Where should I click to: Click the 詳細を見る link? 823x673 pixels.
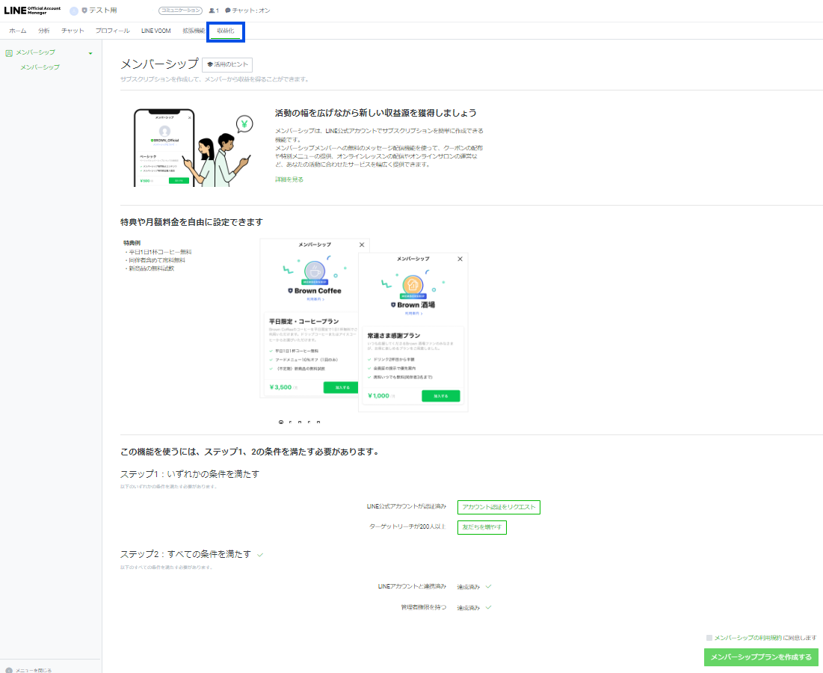click(289, 179)
